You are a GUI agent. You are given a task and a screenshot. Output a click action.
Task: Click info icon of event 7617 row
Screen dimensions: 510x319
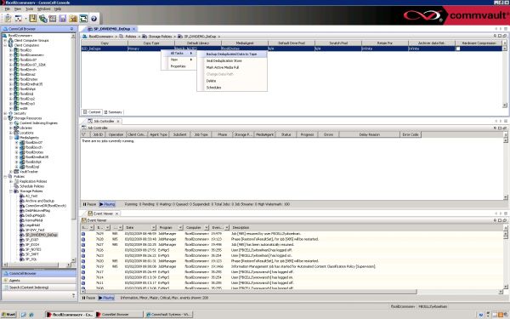[83, 272]
